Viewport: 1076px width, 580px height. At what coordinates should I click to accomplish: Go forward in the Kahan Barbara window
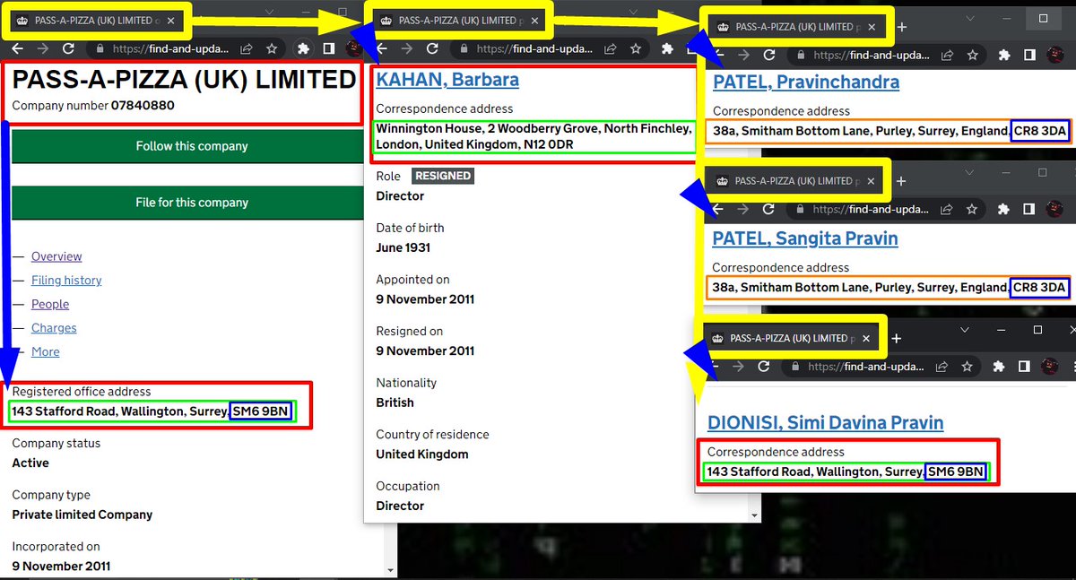[x=406, y=48]
